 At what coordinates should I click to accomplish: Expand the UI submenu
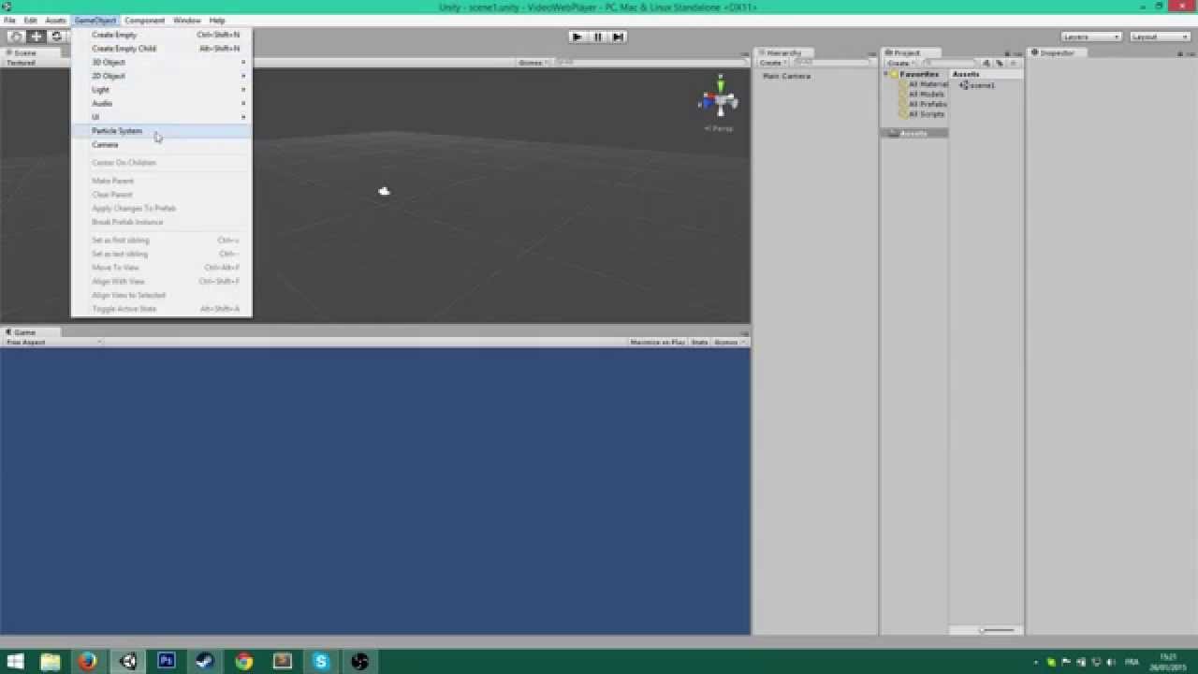[x=161, y=117]
